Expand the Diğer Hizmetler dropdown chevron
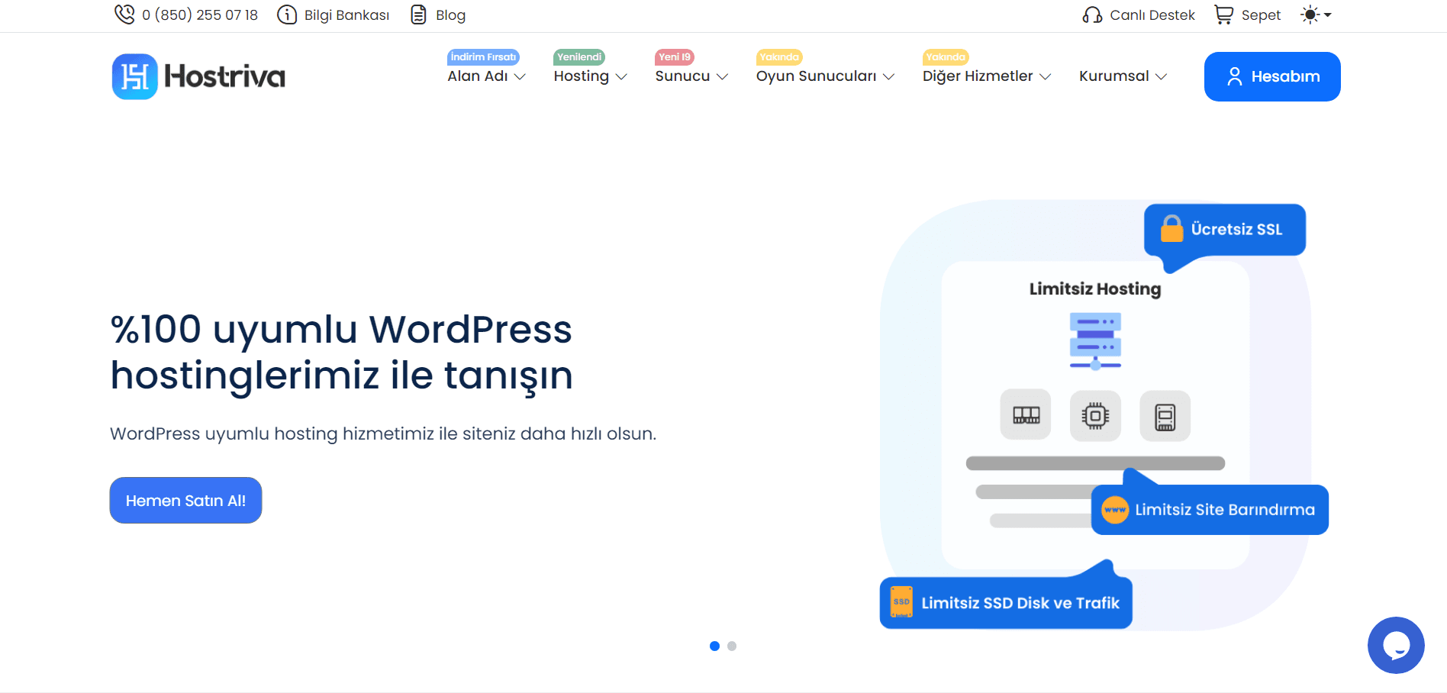The image size is (1447, 693). (1046, 76)
